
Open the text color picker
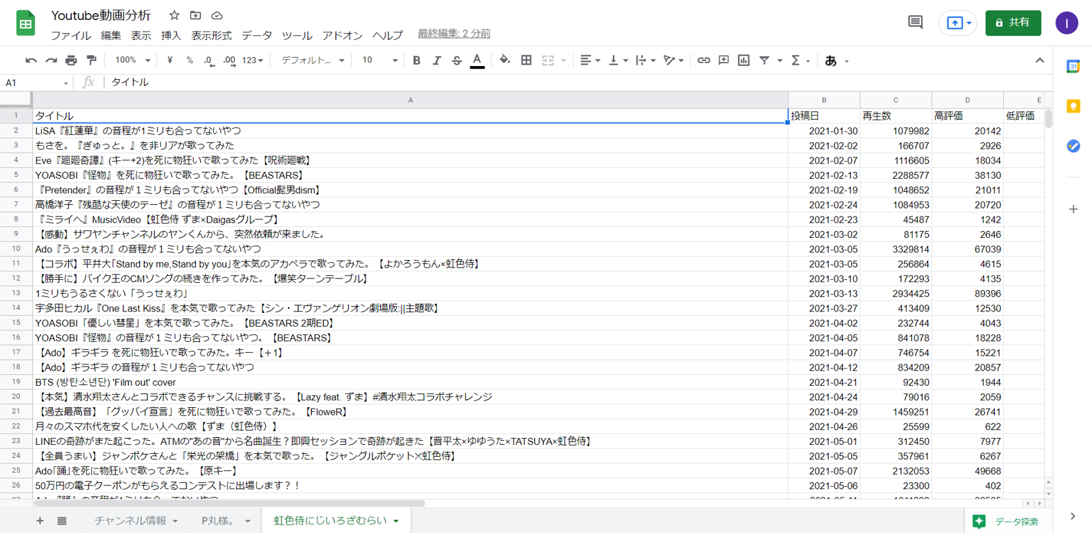pos(477,61)
